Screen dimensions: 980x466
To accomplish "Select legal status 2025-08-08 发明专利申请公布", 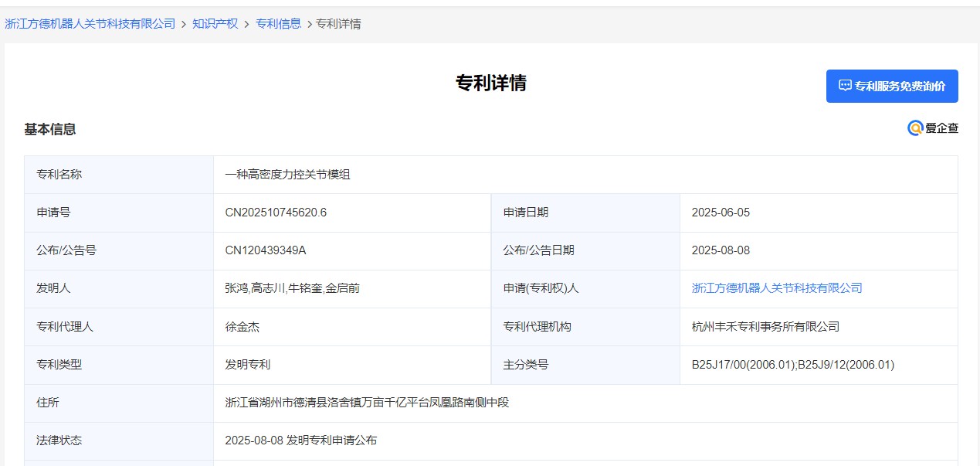I will tap(301, 440).
